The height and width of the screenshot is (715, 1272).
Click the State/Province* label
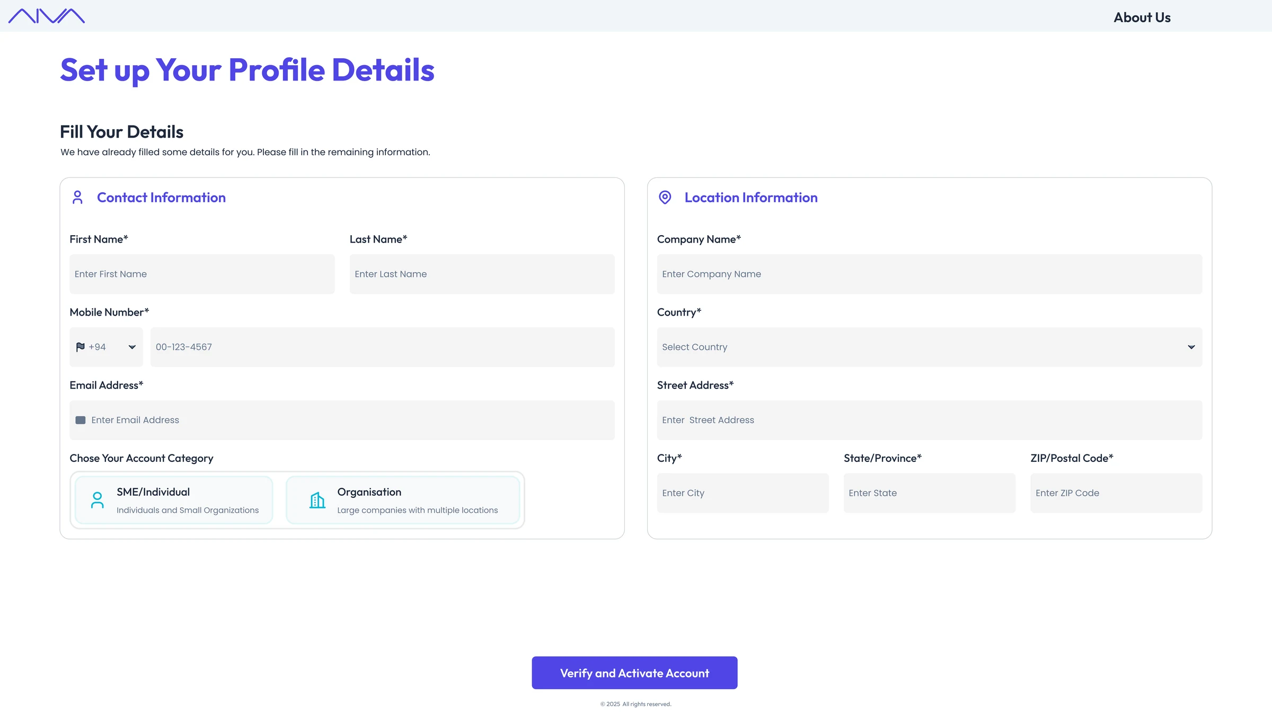point(882,458)
